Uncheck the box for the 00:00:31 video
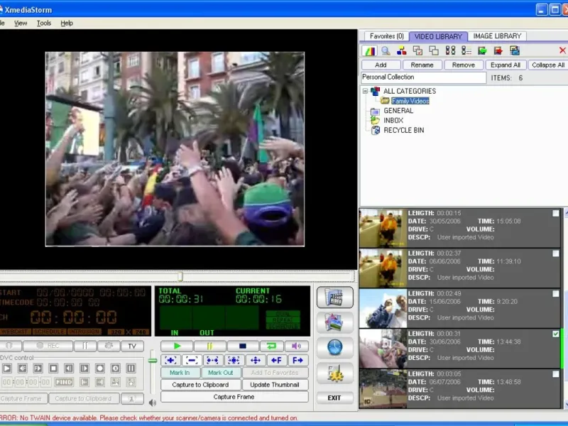The image size is (568, 426). [555, 334]
